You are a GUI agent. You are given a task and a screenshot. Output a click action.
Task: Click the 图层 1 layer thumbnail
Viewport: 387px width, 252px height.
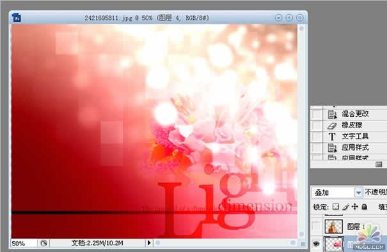[334, 226]
